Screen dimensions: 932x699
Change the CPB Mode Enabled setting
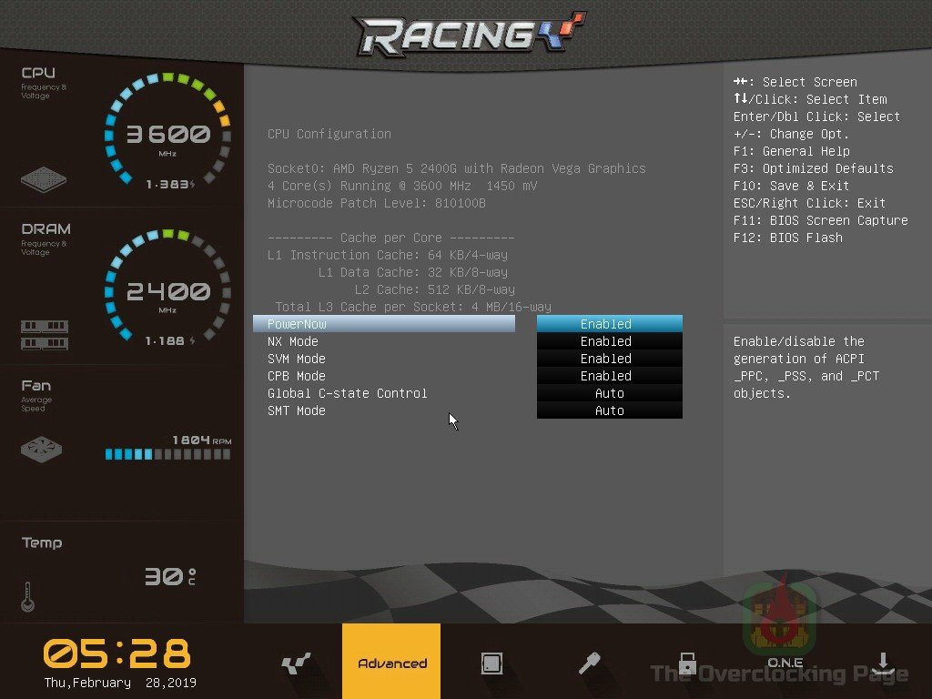pyautogui.click(x=609, y=376)
